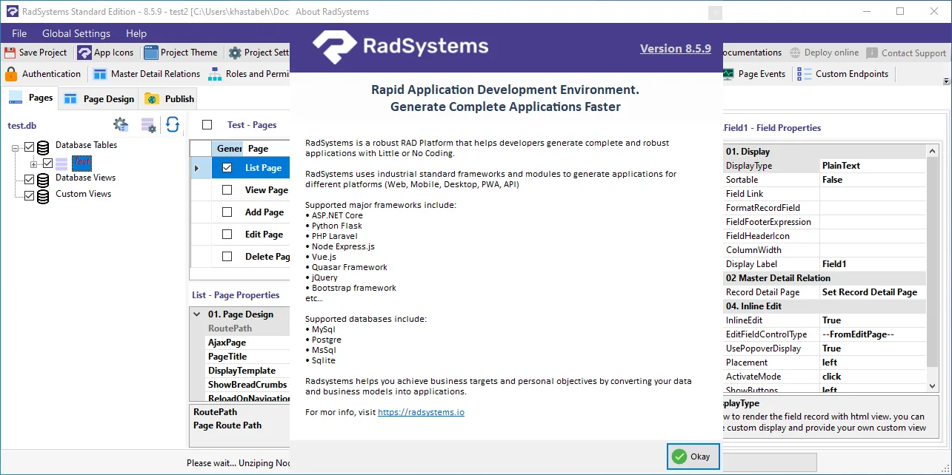Open Roles and Permissions hierarchy icon
This screenshot has height=475, width=952.
(x=215, y=74)
